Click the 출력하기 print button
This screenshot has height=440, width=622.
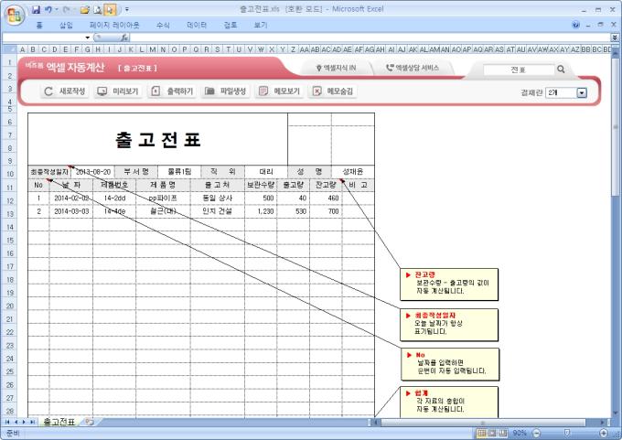(172, 91)
